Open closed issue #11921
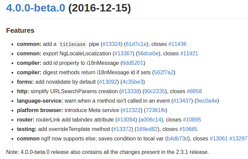248x159 pixels. (189, 53)
